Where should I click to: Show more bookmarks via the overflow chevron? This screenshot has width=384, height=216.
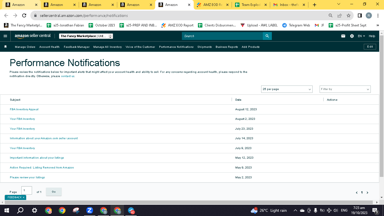378,25
